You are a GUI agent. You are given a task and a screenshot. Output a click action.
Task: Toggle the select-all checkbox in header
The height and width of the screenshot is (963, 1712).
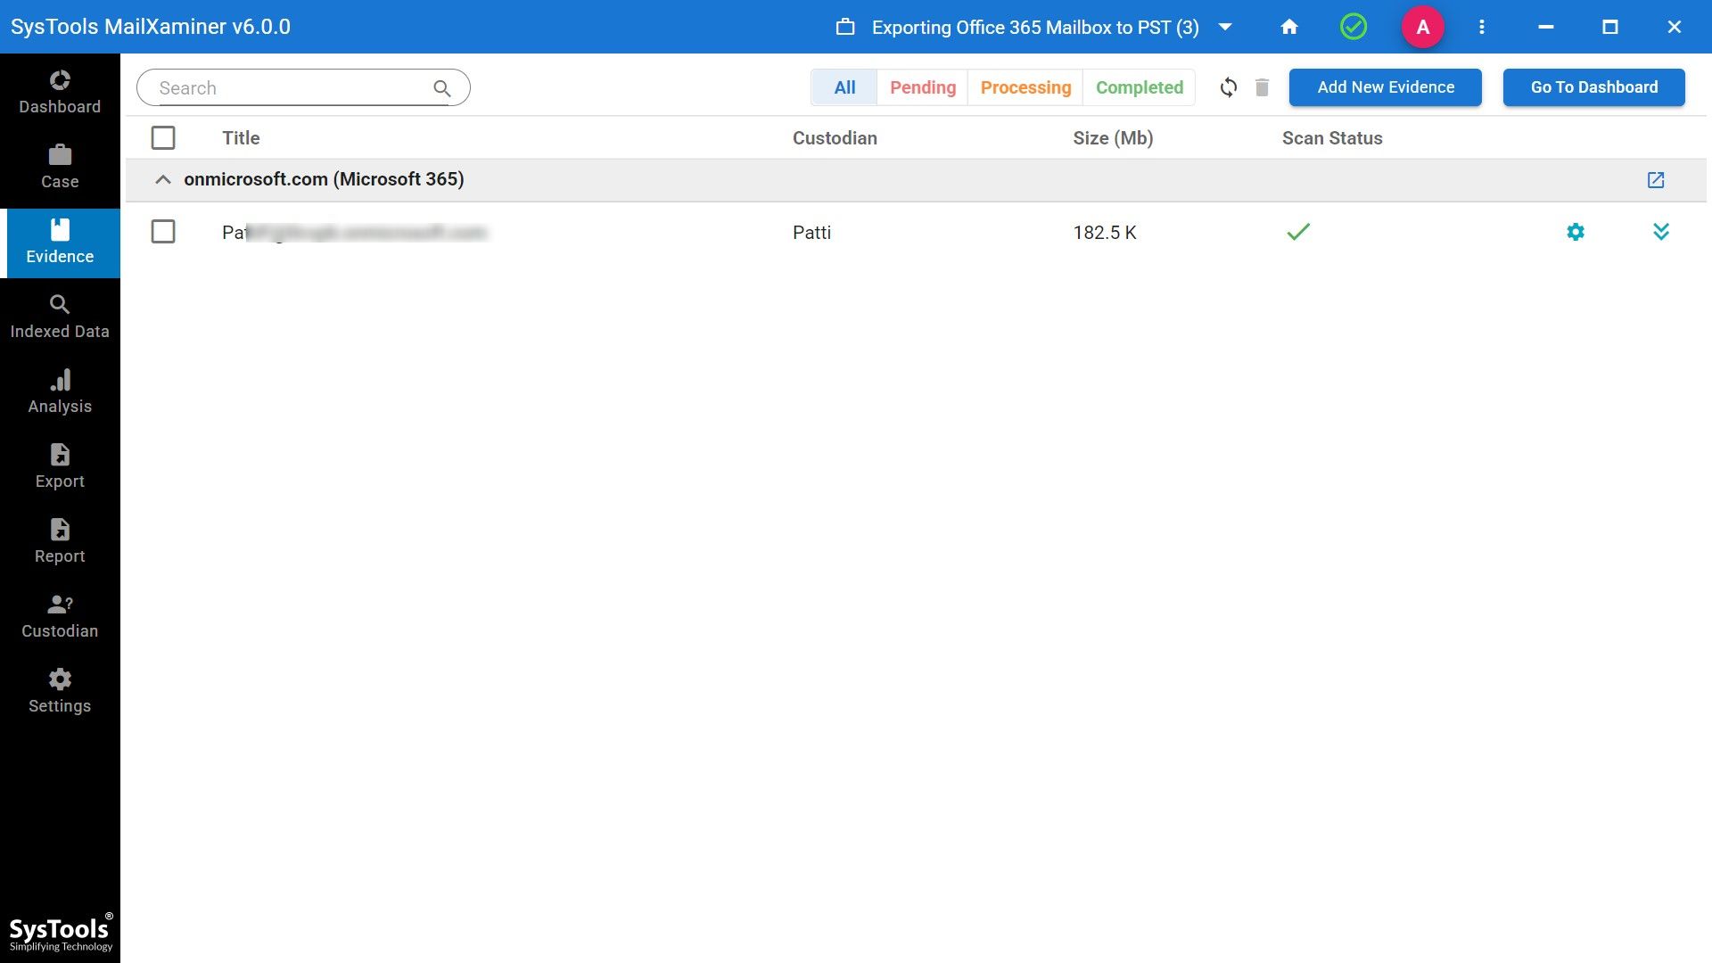tap(163, 138)
